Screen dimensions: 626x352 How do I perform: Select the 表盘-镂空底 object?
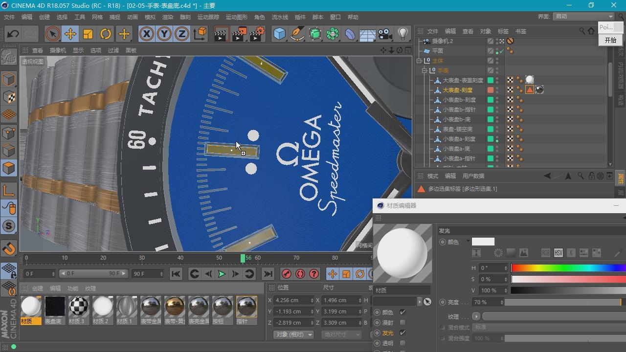pos(458,129)
